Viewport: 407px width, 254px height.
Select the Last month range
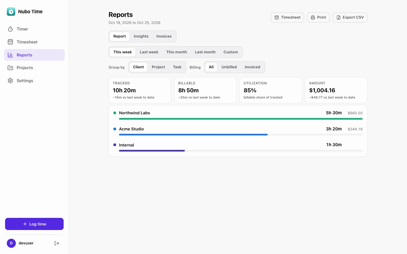coord(205,52)
